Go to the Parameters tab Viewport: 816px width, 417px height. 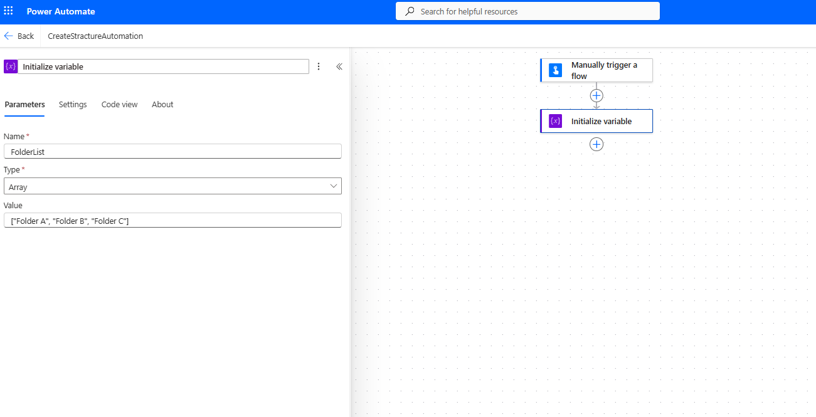25,105
